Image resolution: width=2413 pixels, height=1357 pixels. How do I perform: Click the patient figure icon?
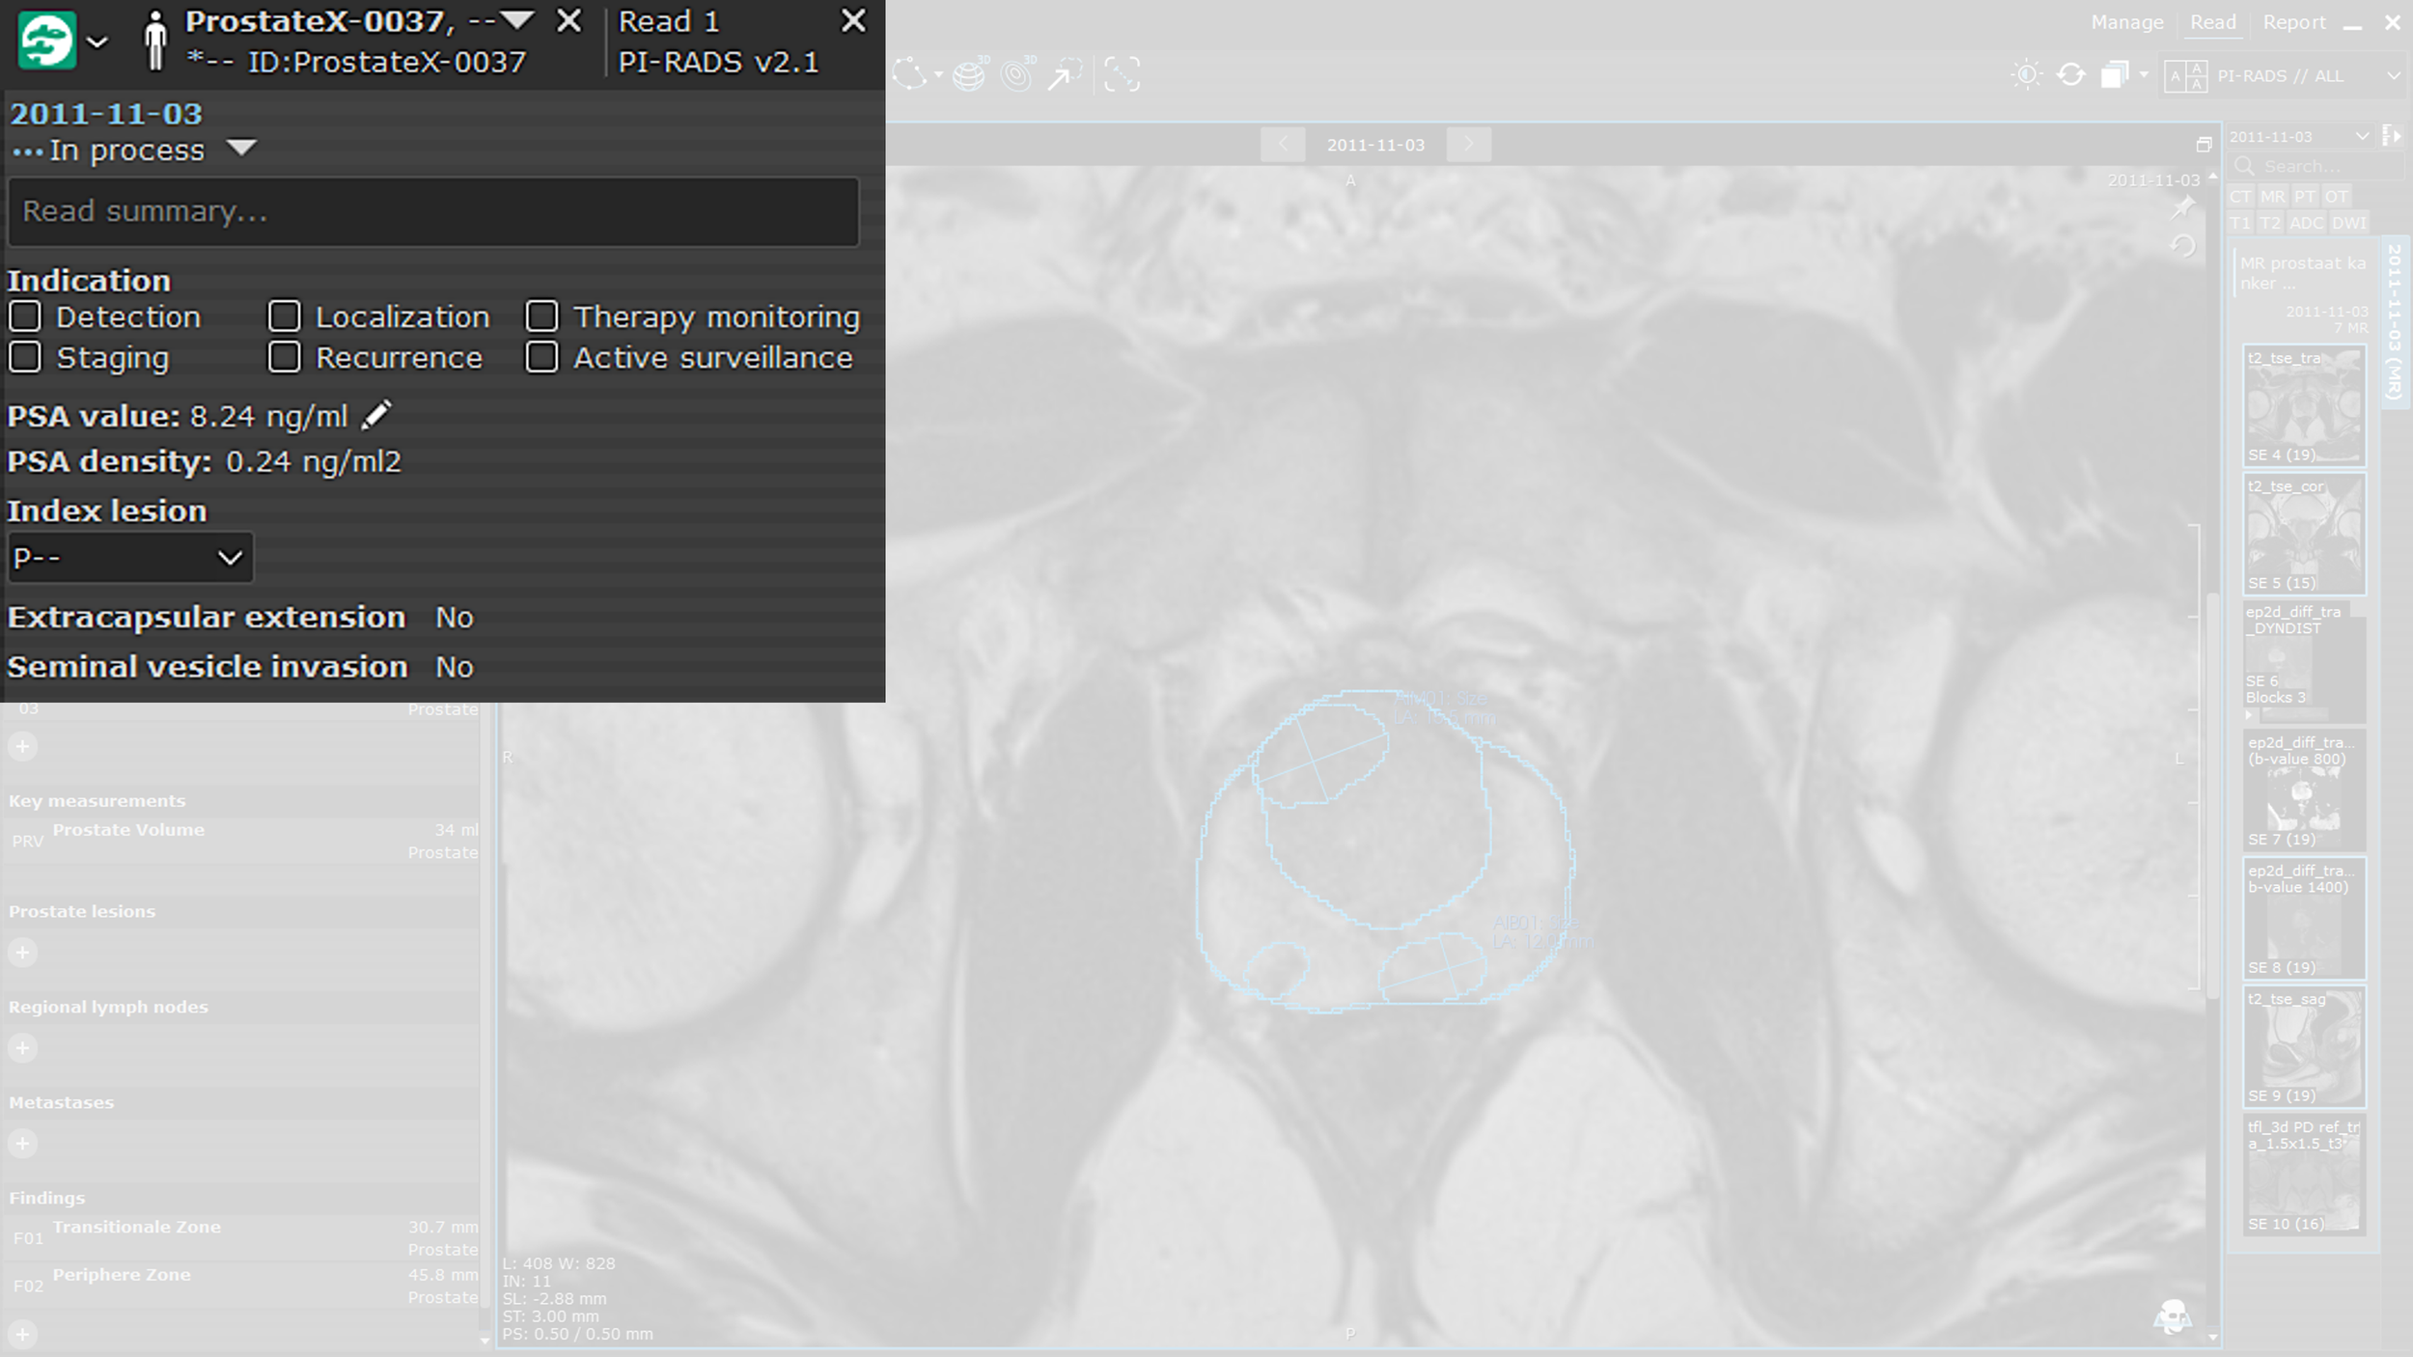click(154, 41)
